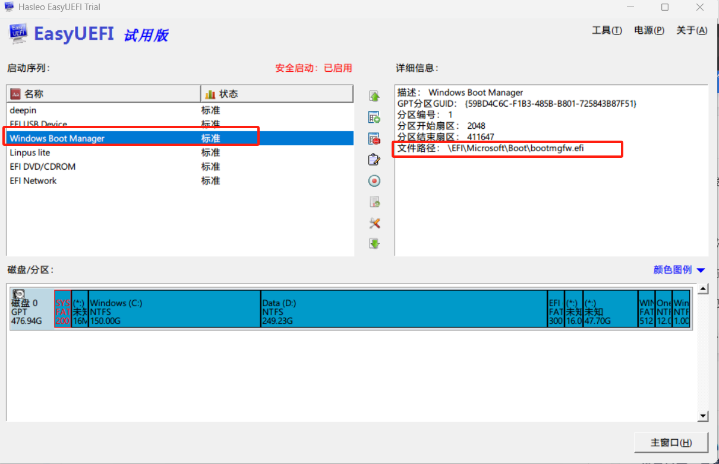Open the 电源(P) menu
Image resolution: width=719 pixels, height=464 pixels.
click(x=649, y=30)
